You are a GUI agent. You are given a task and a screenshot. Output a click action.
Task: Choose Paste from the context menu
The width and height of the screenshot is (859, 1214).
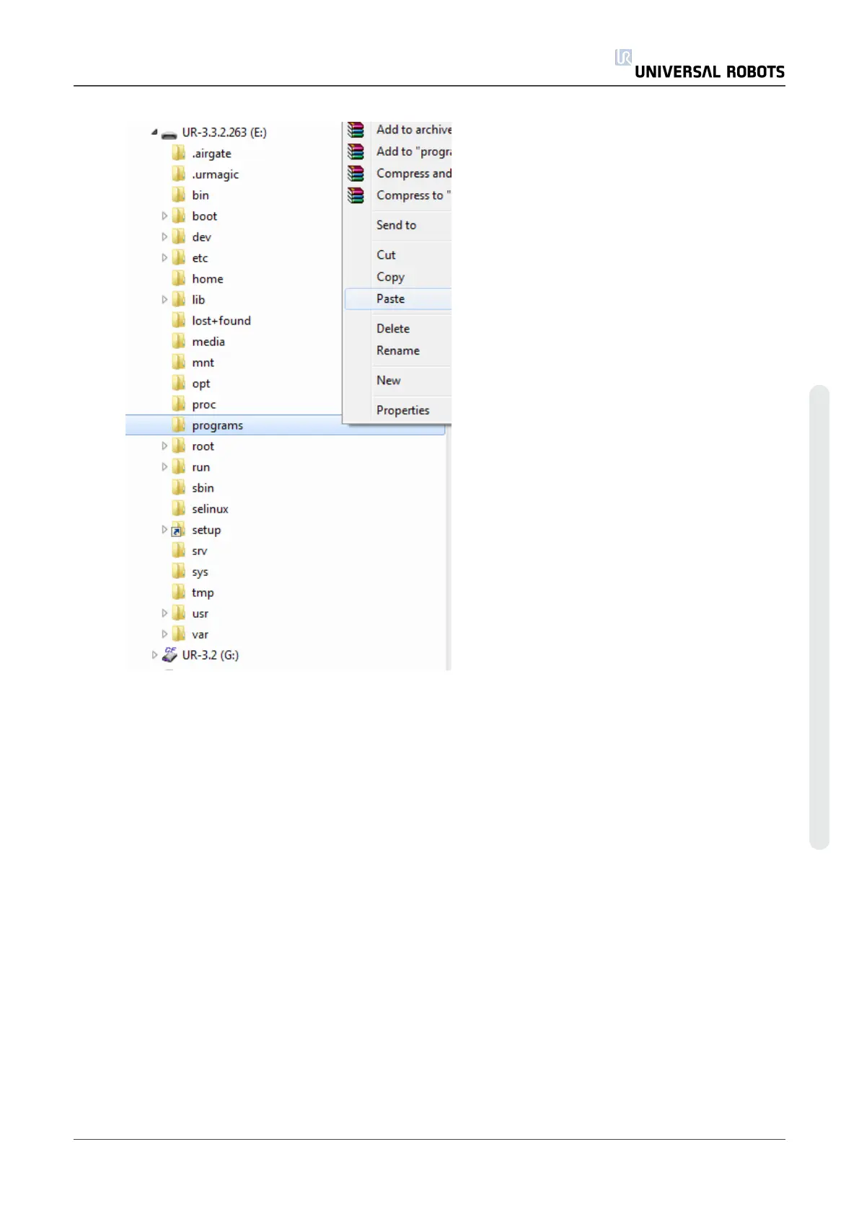pyautogui.click(x=398, y=299)
